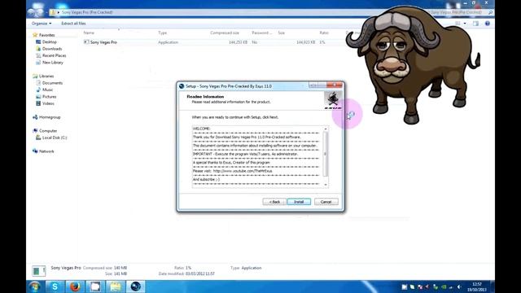Image resolution: width=521 pixels, height=293 pixels.
Task: Click the Help question mark icon in Explorer
Action: point(487,24)
